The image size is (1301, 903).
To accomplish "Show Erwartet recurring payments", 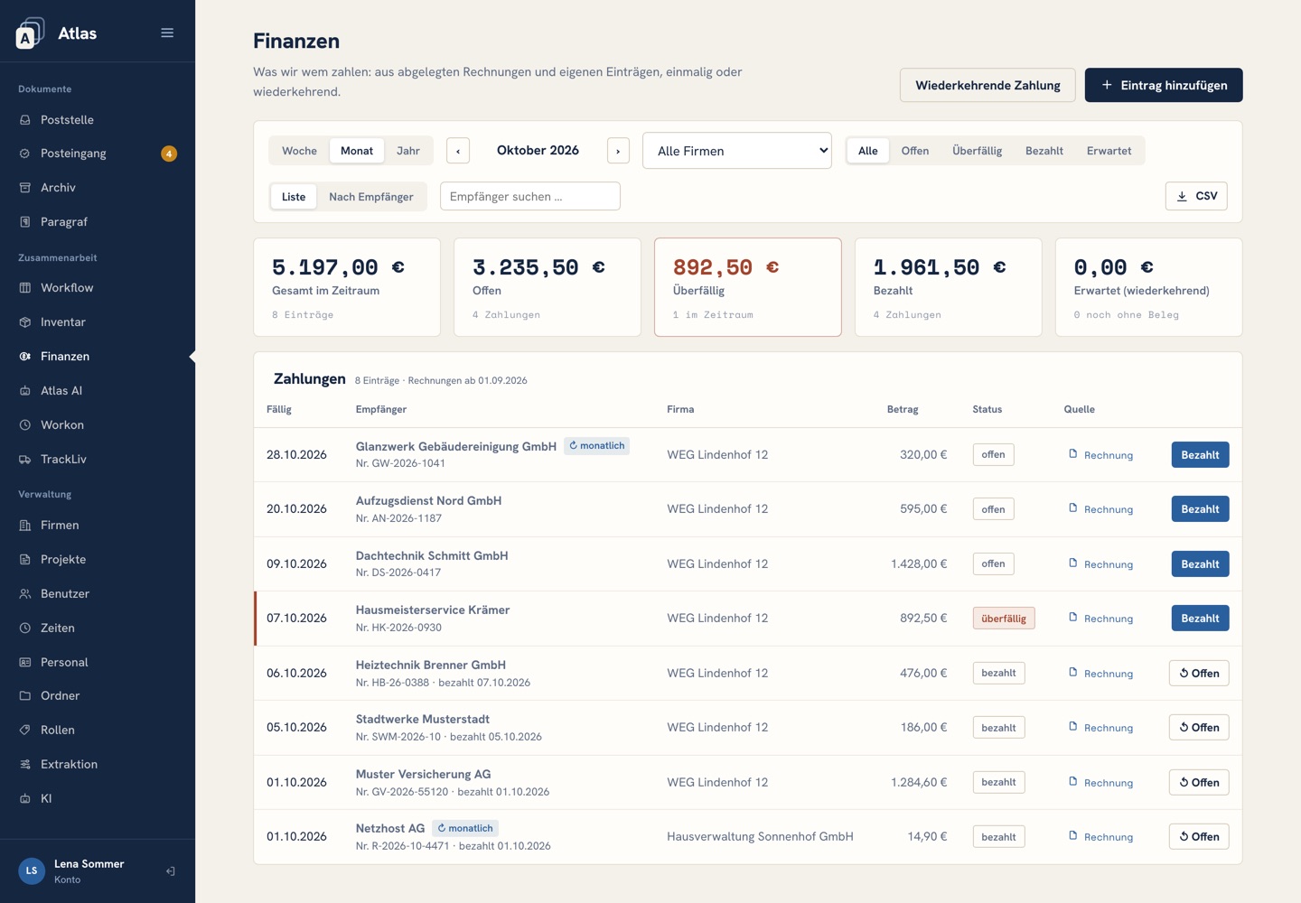I will [x=1109, y=151].
